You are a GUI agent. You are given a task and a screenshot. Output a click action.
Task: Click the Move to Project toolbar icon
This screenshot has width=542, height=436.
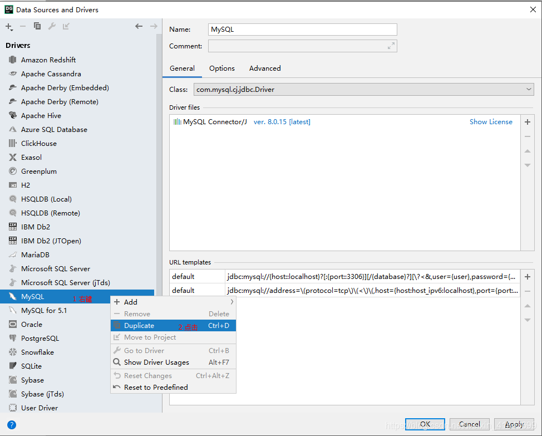click(x=66, y=26)
